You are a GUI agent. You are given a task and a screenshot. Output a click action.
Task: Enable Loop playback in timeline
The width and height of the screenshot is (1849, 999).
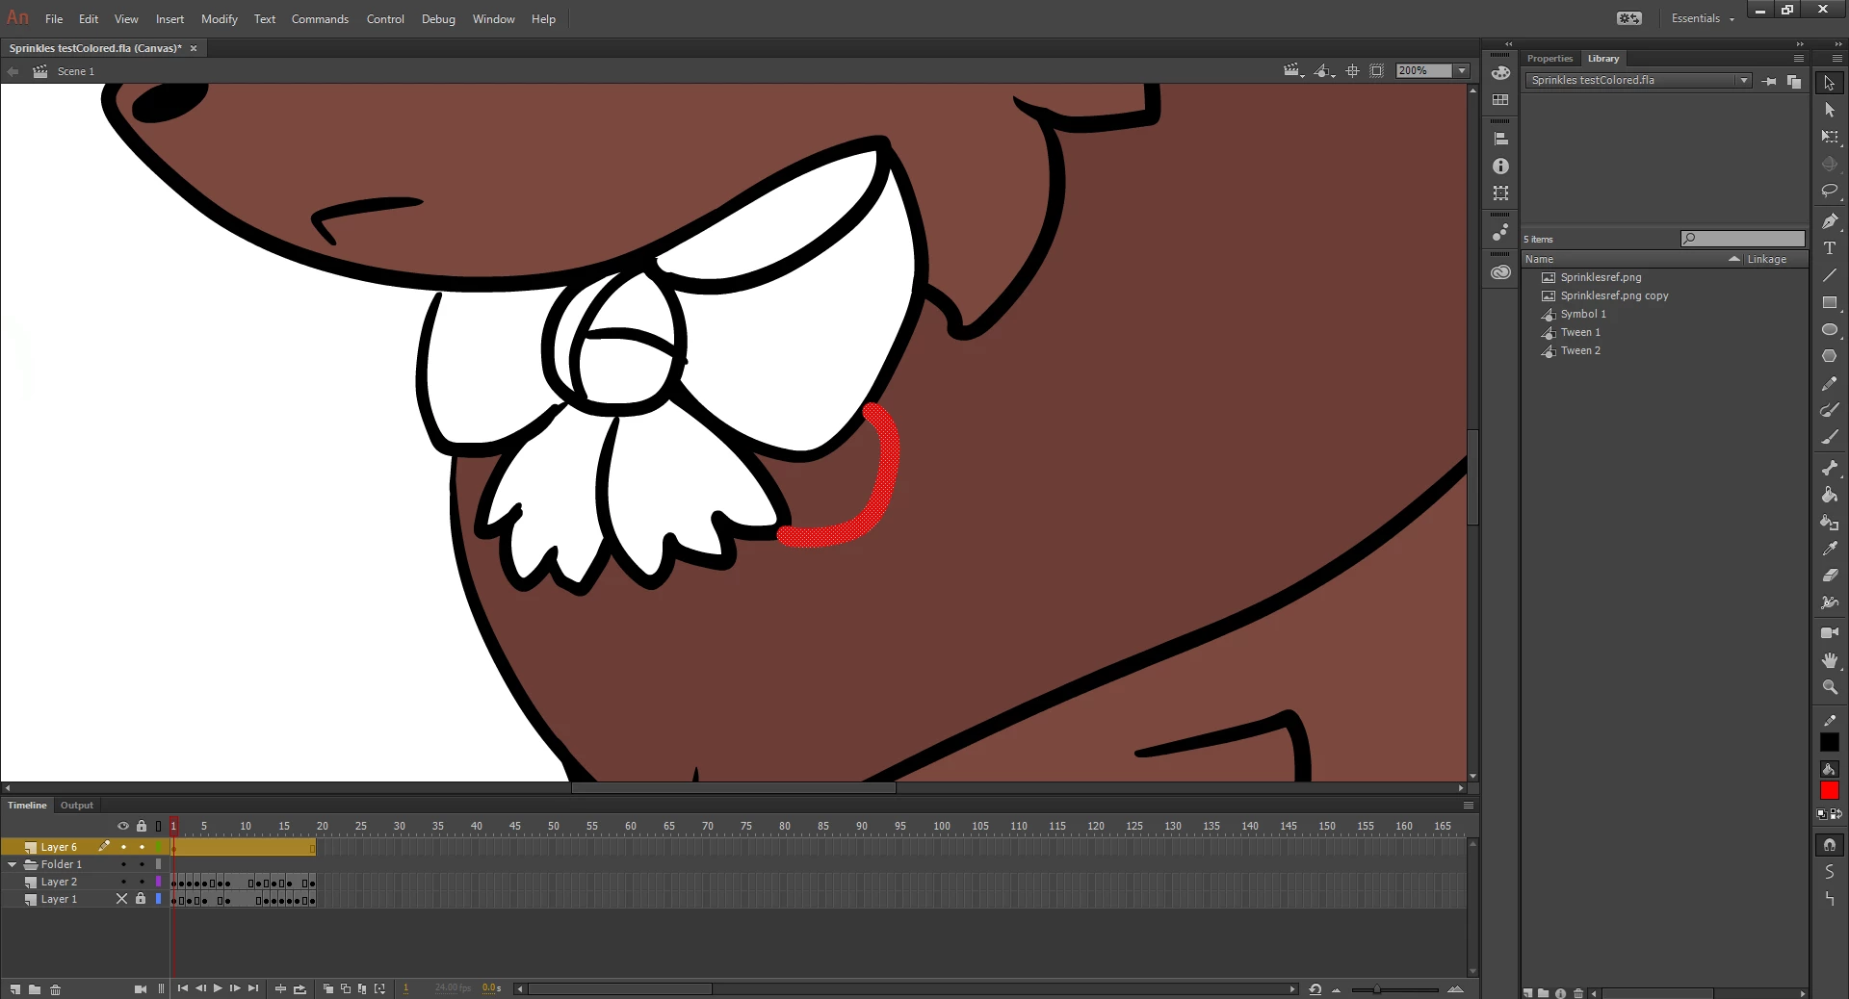299,988
